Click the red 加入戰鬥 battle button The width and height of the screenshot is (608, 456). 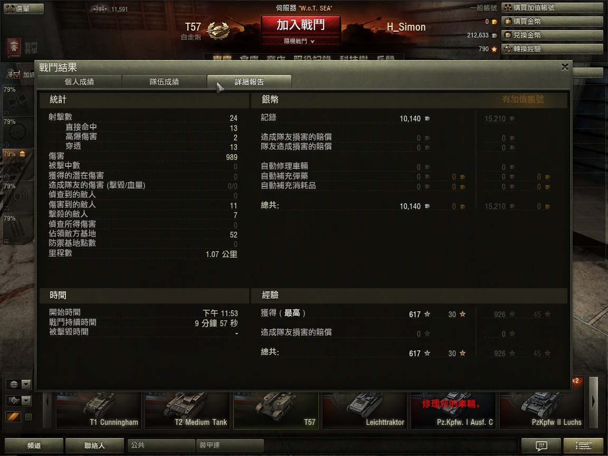click(x=300, y=25)
